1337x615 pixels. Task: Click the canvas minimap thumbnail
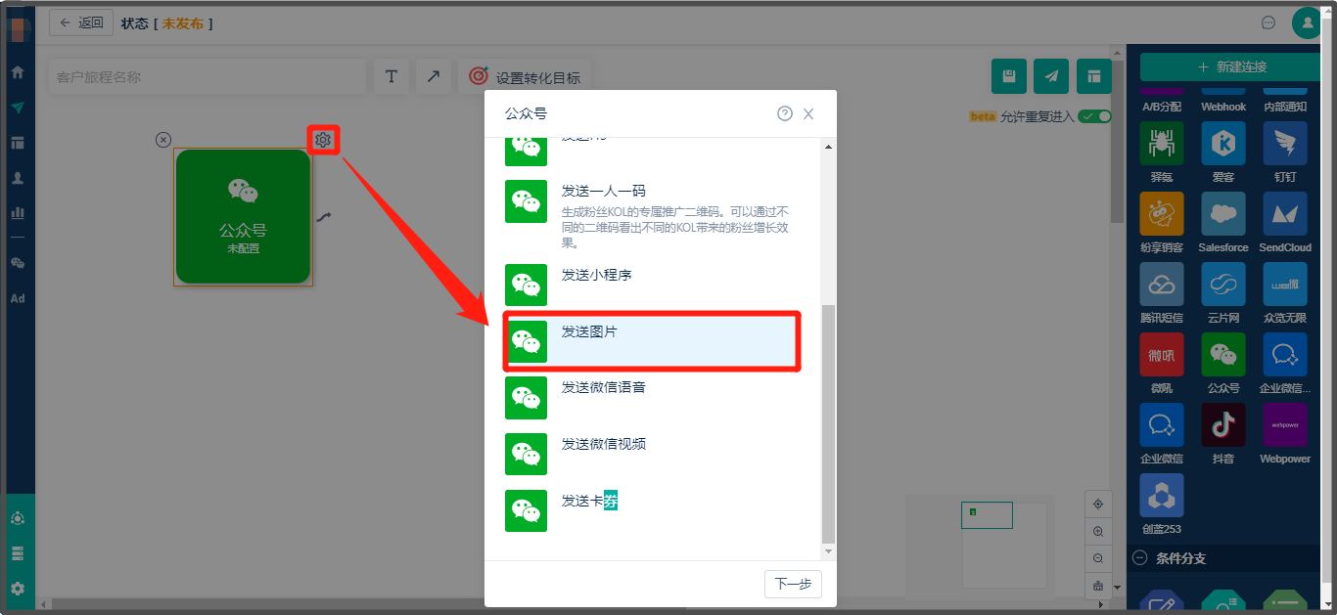click(987, 515)
